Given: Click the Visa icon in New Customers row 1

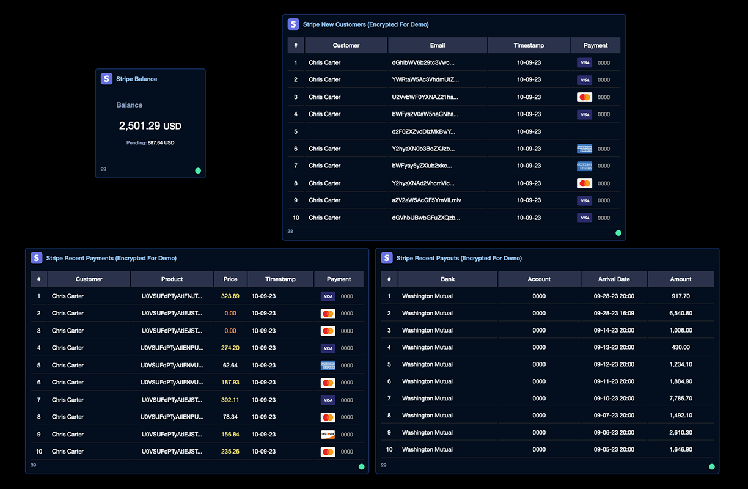Looking at the screenshot, I should [585, 63].
